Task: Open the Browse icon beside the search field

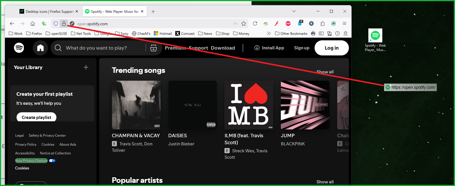Action: click(x=154, y=48)
